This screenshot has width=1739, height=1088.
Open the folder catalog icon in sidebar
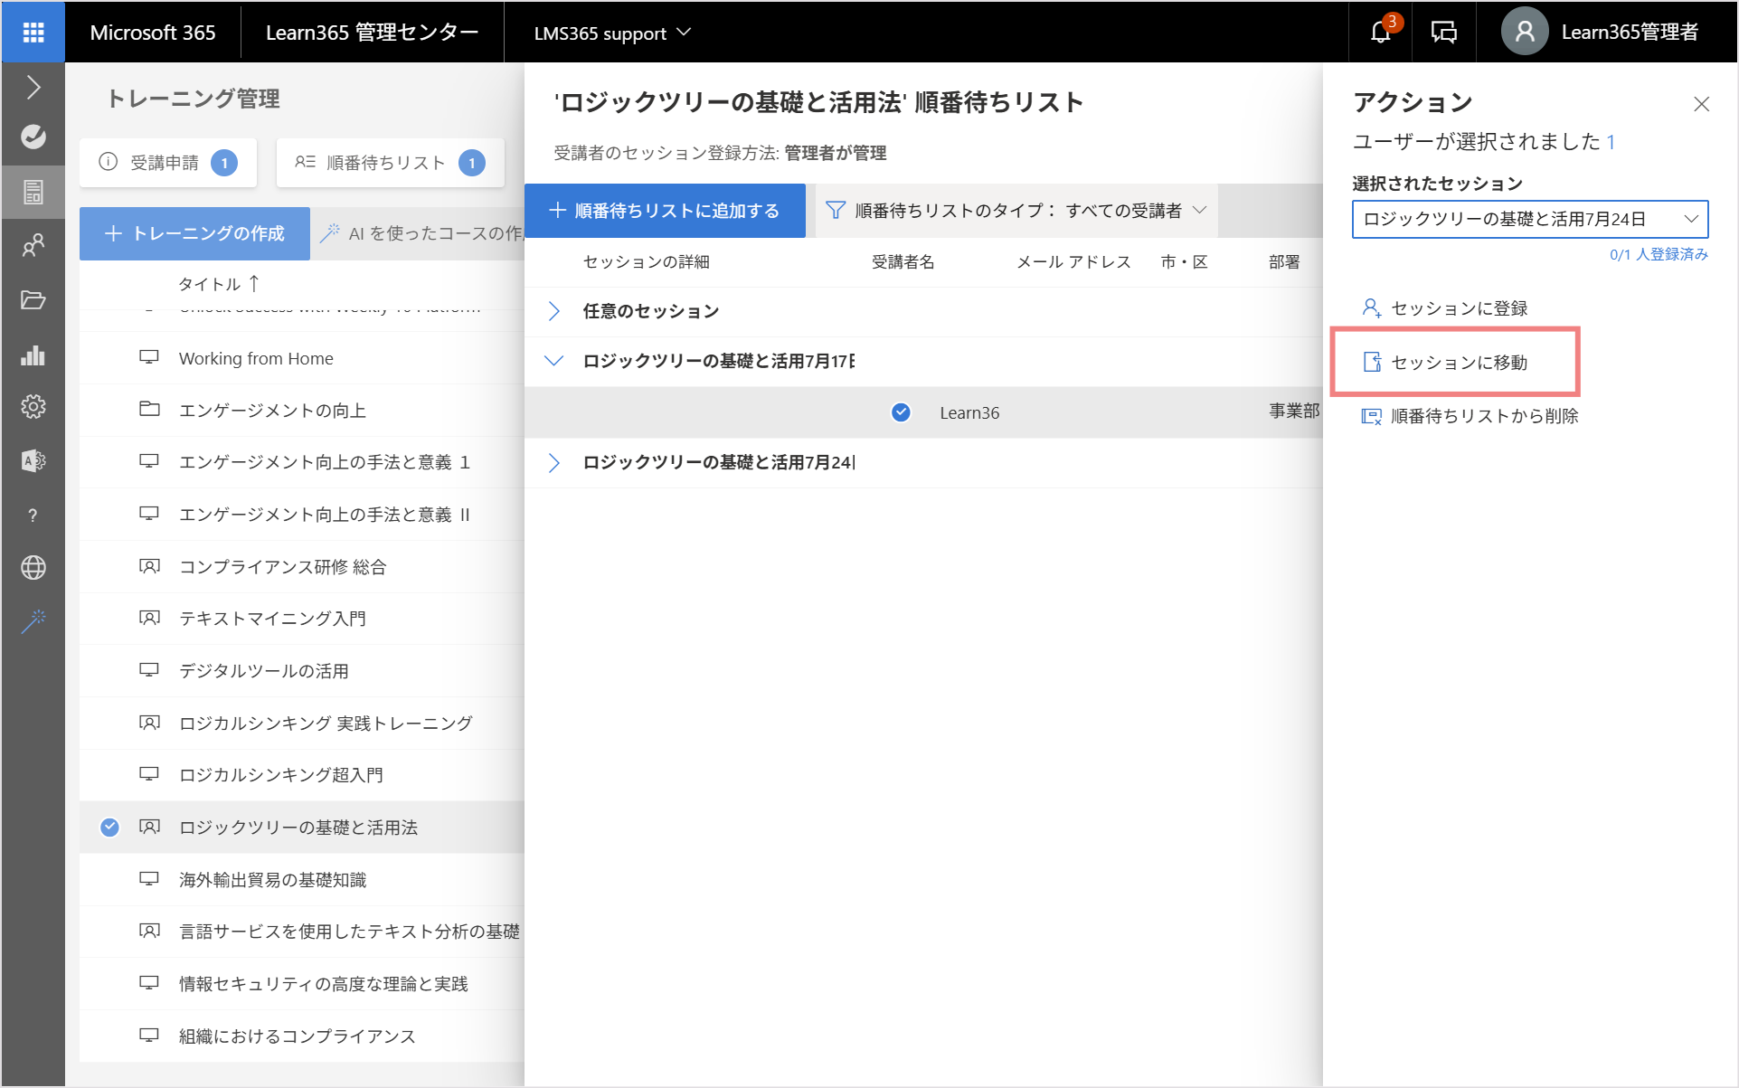pyautogui.click(x=33, y=300)
